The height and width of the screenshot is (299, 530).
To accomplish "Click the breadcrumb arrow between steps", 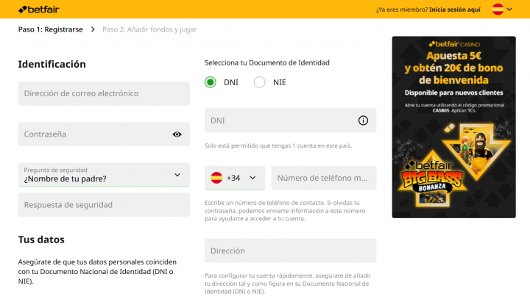I will tap(93, 29).
